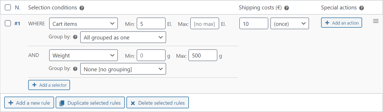Click the Add a new rule button

[29, 103]
